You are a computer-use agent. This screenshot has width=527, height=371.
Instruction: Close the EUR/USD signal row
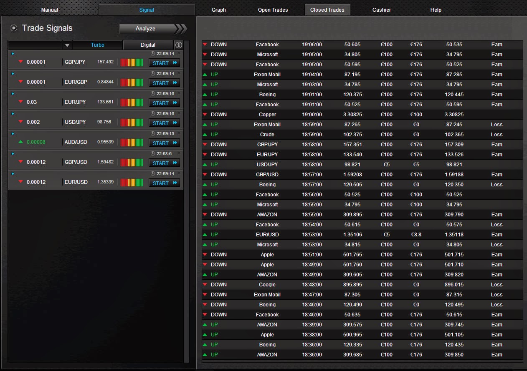pos(179,173)
